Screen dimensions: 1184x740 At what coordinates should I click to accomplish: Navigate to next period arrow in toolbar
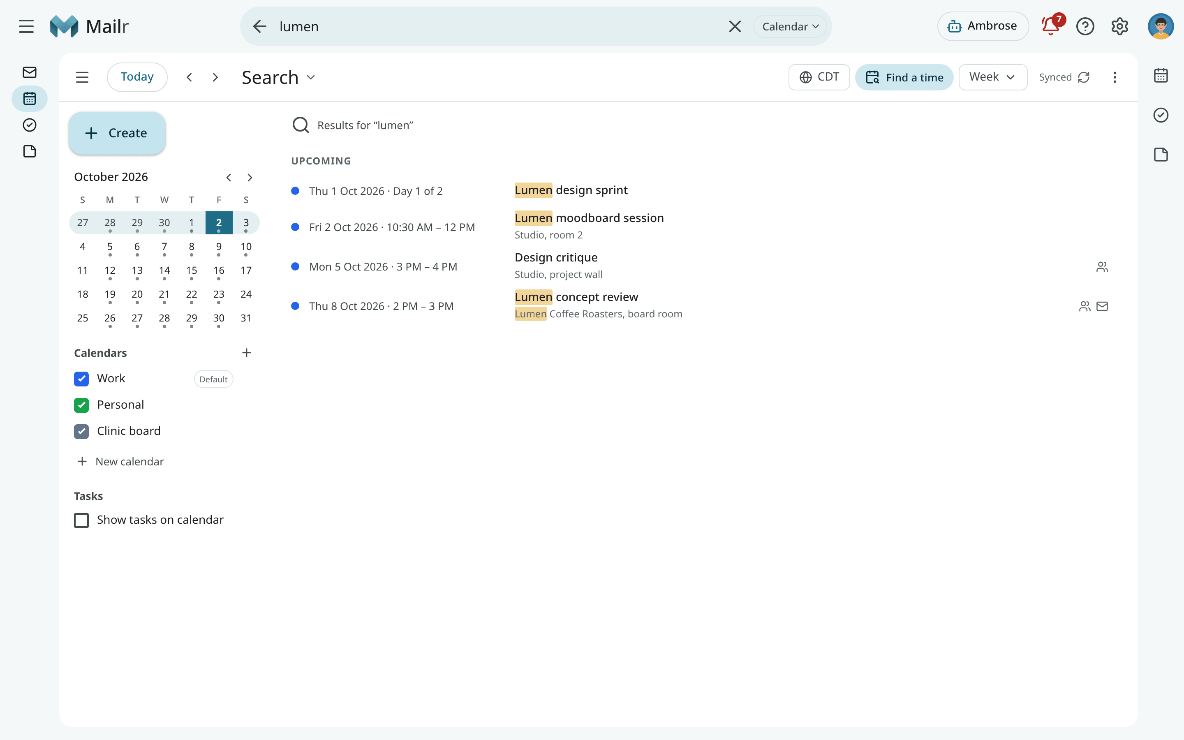pyautogui.click(x=215, y=77)
